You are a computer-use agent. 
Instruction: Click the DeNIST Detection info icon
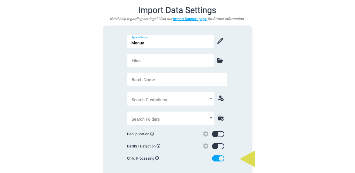click(x=158, y=146)
